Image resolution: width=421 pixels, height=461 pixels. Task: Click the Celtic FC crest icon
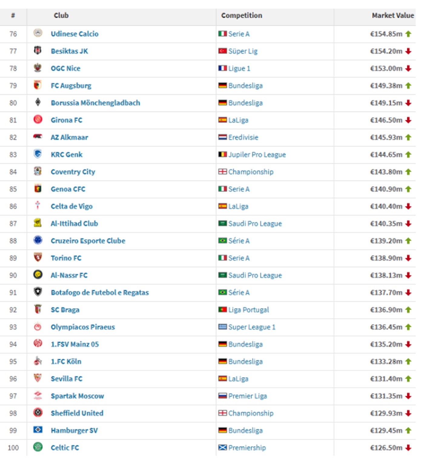click(38, 447)
